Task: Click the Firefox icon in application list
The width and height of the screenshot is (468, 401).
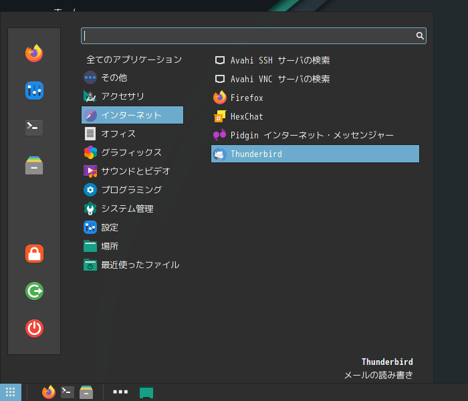Action: tap(220, 98)
